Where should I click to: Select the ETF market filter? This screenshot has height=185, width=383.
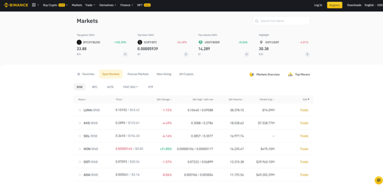pos(151,87)
